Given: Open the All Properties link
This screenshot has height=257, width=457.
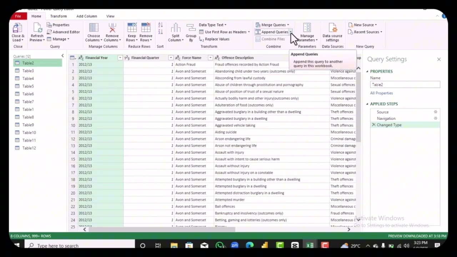Looking at the screenshot, I should (x=381, y=93).
